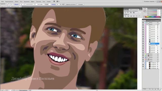
Task: Expand Слой 5 in the Layers panel
Action: 147,54
